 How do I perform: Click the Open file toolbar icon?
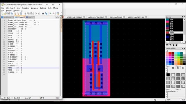pyautogui.click(x=5, y=14)
